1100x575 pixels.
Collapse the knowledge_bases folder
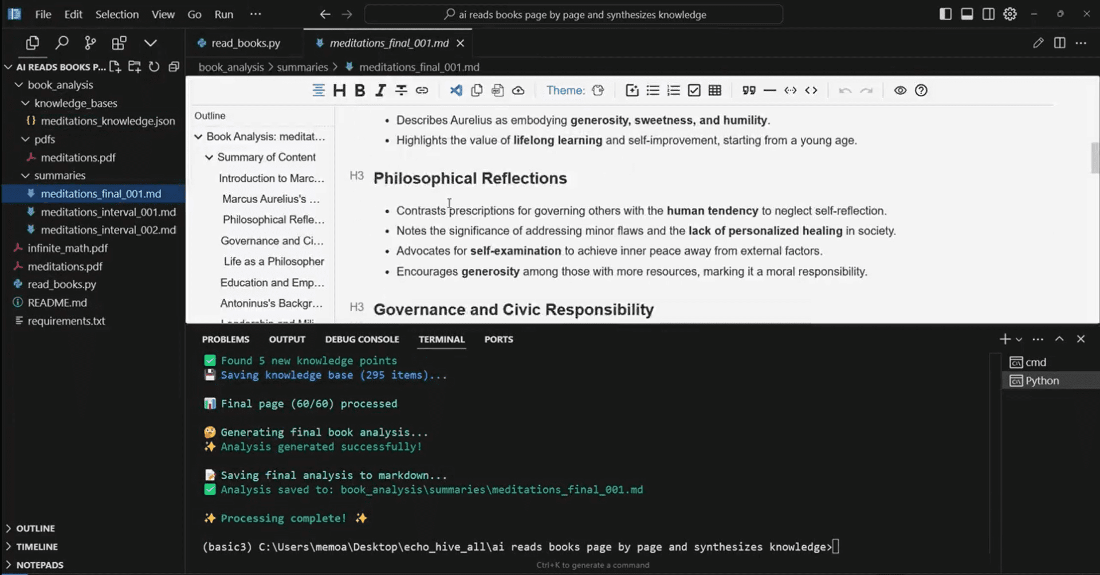(x=25, y=103)
